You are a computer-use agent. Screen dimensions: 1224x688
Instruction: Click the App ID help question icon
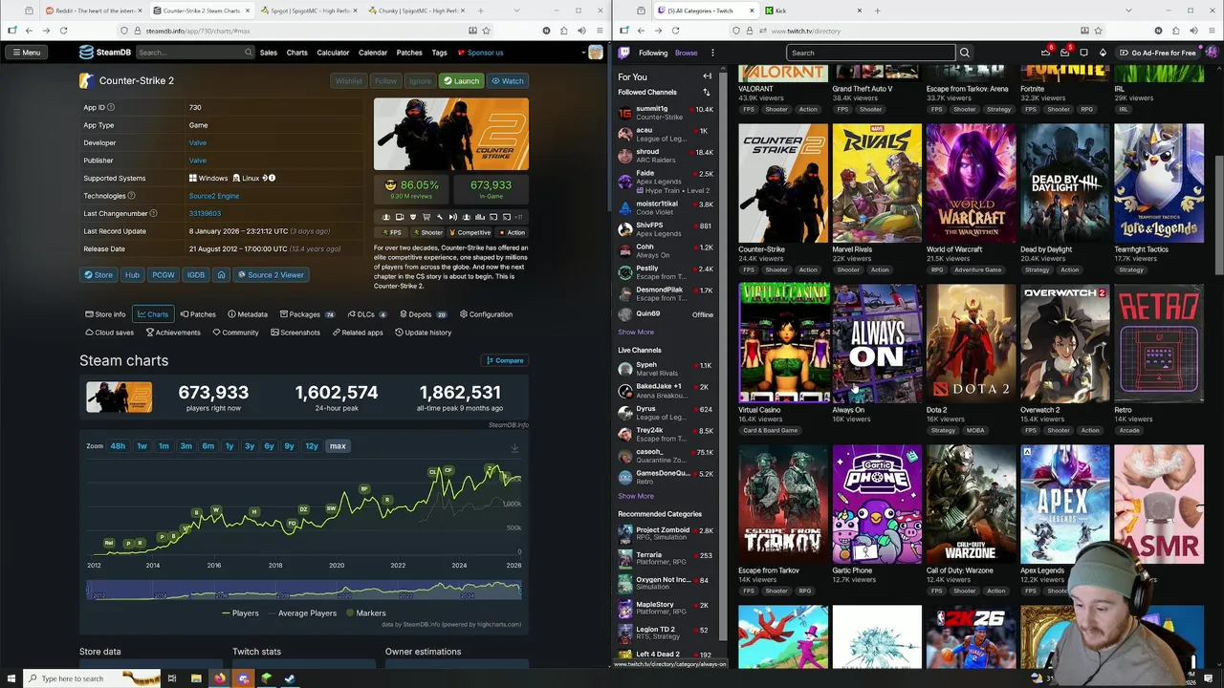[111, 108]
